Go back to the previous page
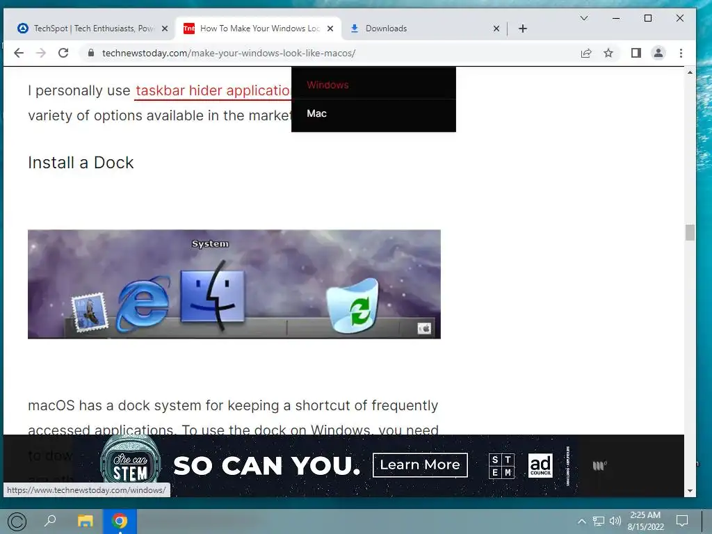The width and height of the screenshot is (712, 534). pyautogui.click(x=19, y=53)
